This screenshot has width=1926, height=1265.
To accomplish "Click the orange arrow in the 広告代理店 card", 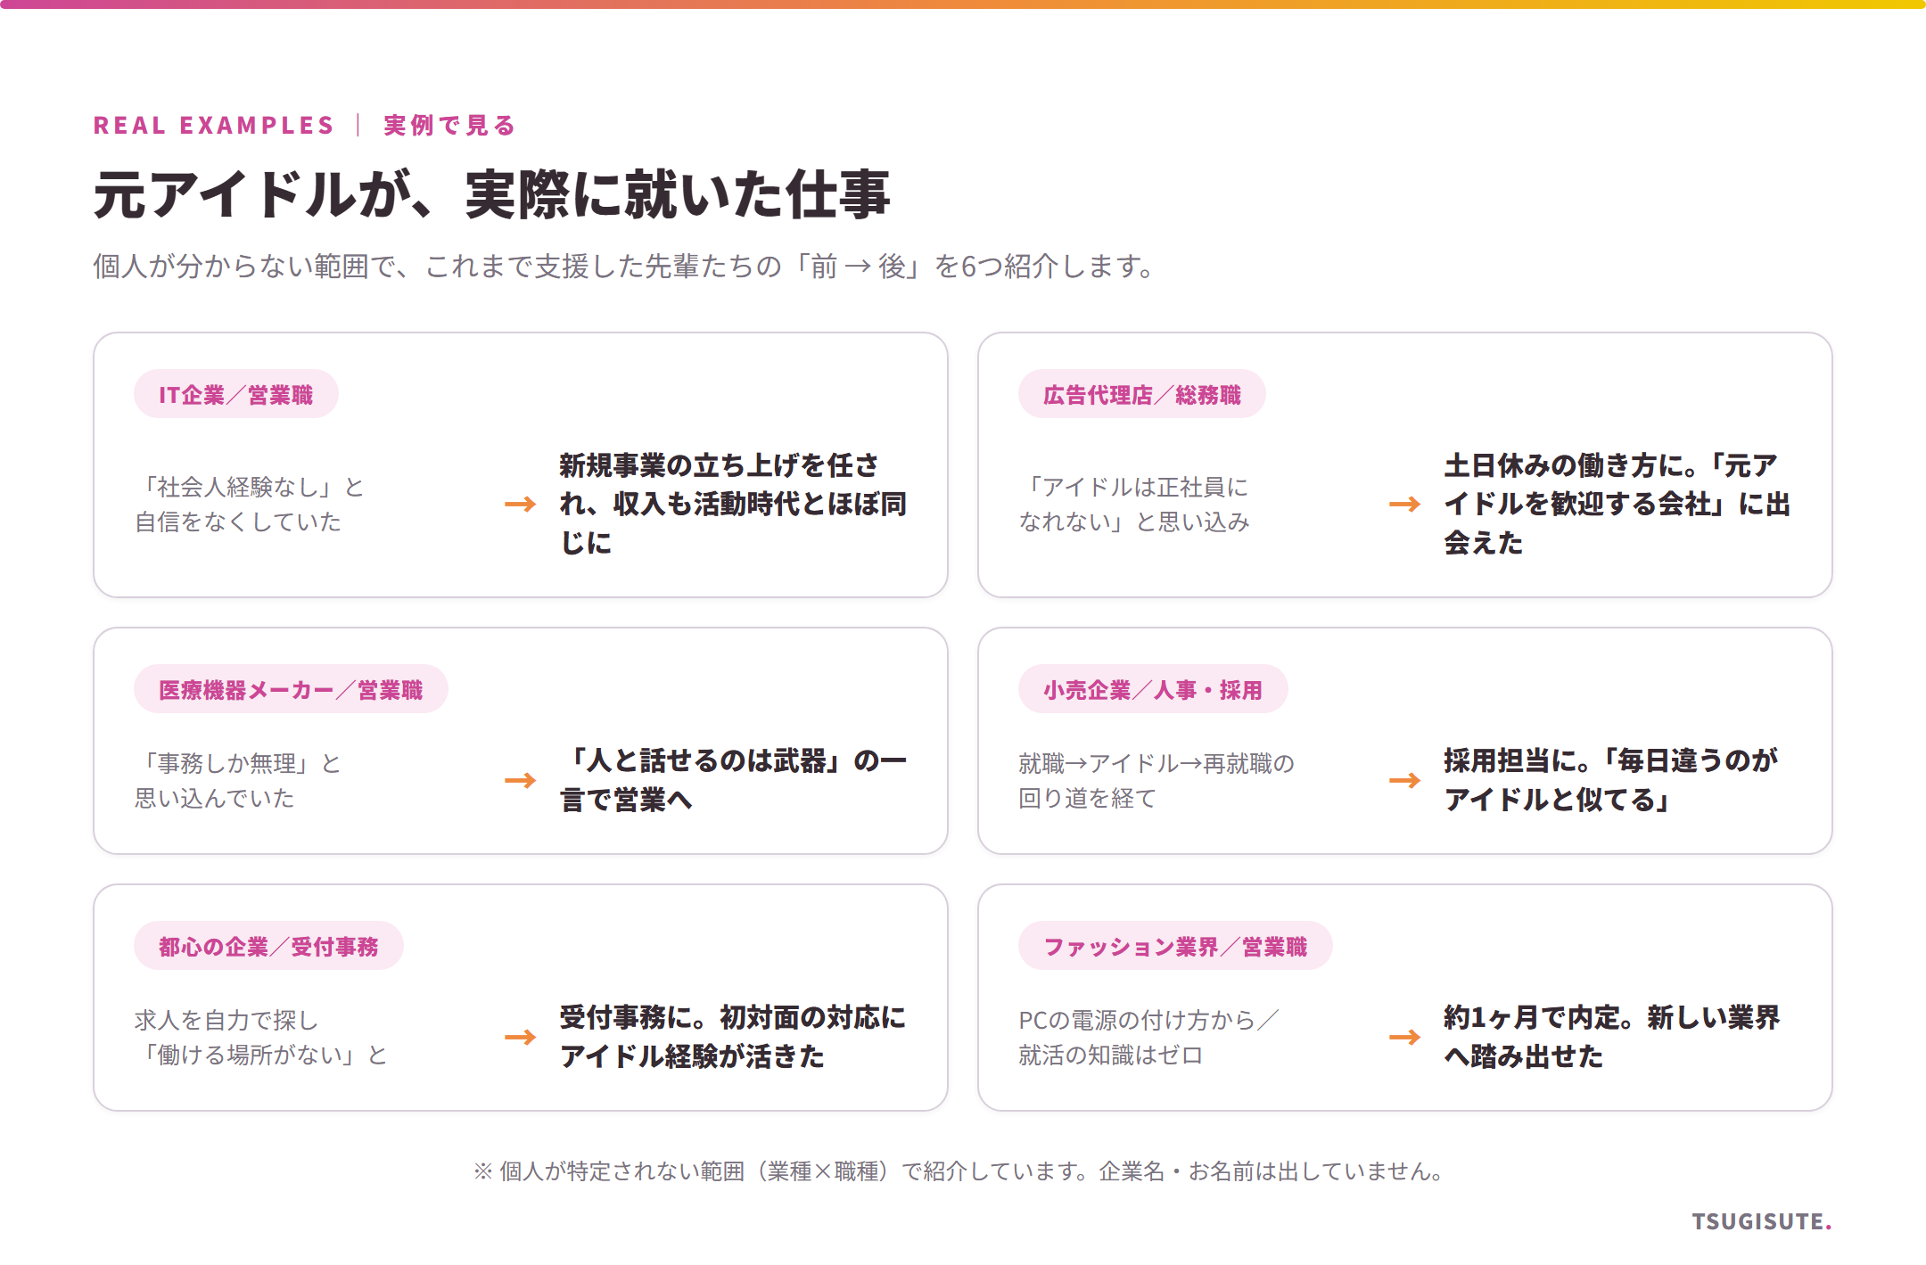I will tap(1405, 504).
